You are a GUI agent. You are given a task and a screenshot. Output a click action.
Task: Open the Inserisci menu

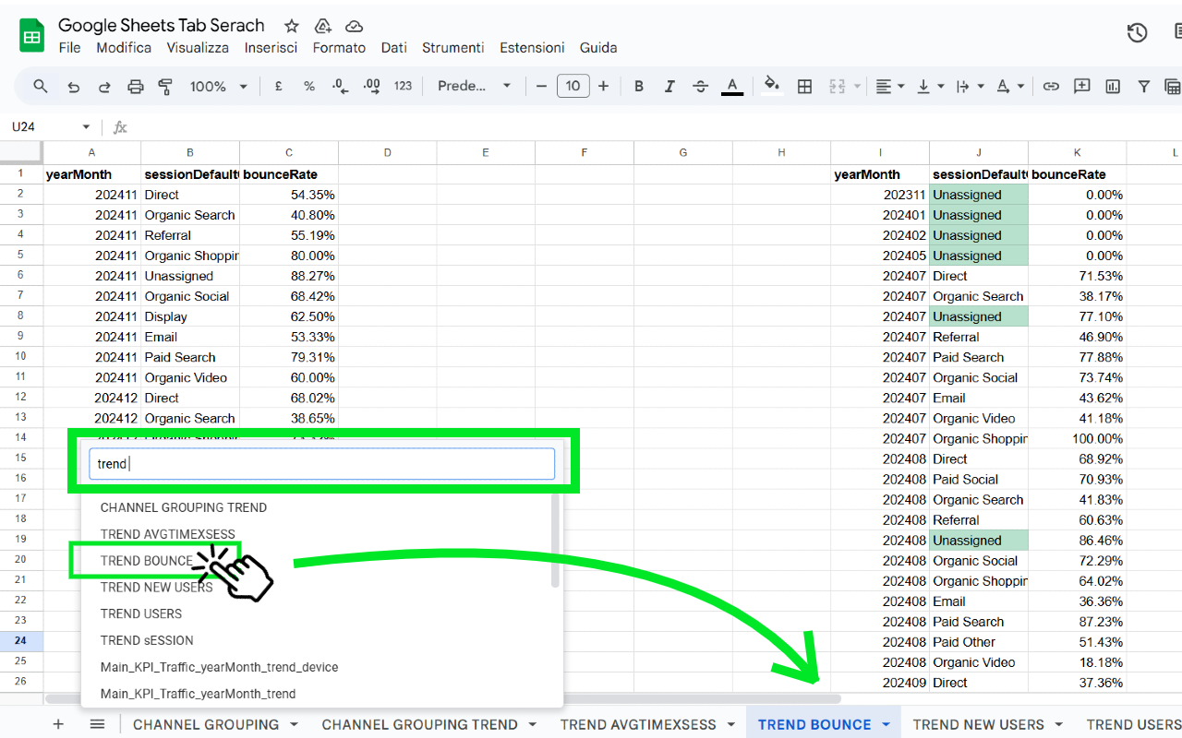click(271, 47)
